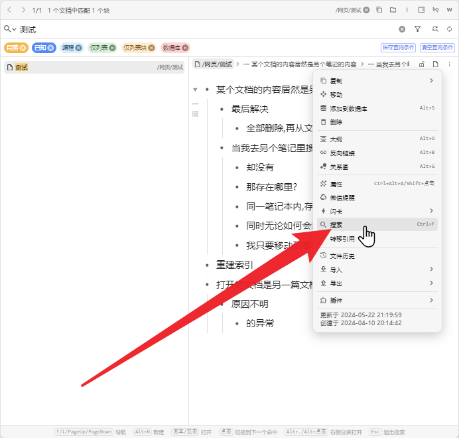The image size is (459, 438).
Task: Open the preview pane three-dot menu
Action: 449,64
